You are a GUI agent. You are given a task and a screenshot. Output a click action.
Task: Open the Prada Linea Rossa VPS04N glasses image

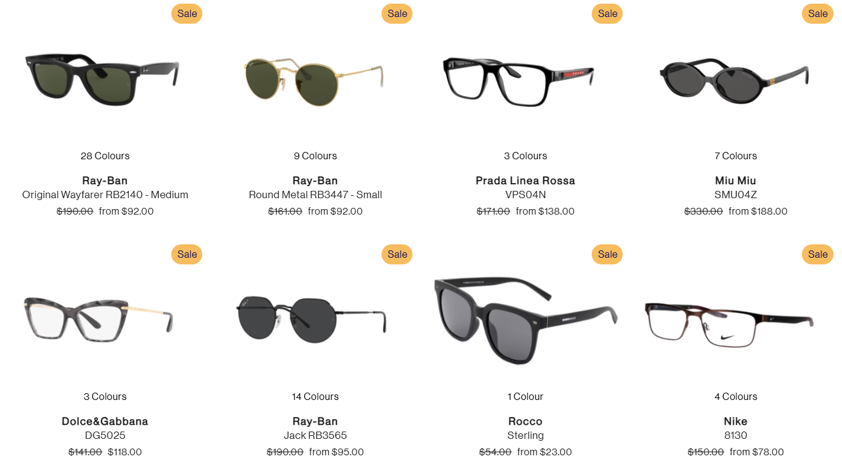pos(518,80)
